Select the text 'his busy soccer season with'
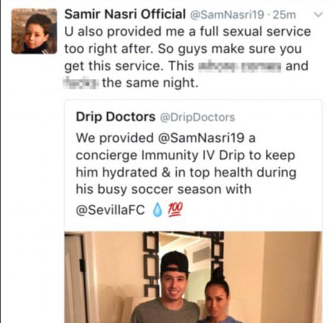The image size is (333, 323). 163,189
